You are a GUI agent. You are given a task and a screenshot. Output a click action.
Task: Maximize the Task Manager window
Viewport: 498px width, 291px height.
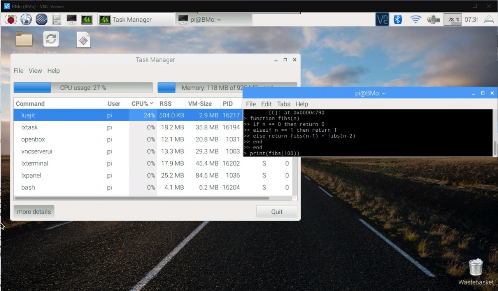[x=285, y=60]
